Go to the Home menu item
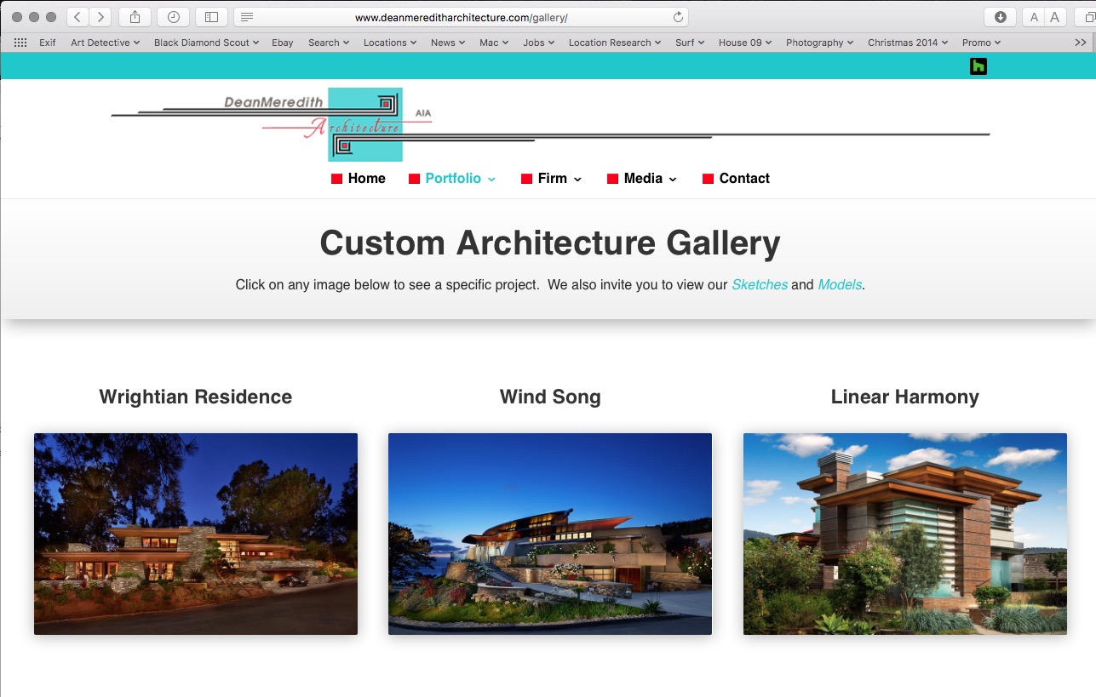 coord(359,178)
